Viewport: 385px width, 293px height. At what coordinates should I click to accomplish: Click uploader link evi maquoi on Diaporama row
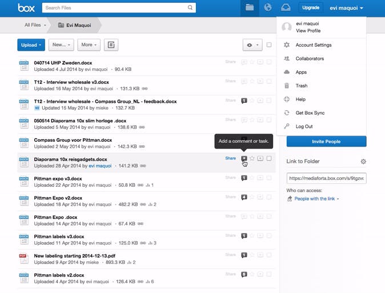(100, 166)
